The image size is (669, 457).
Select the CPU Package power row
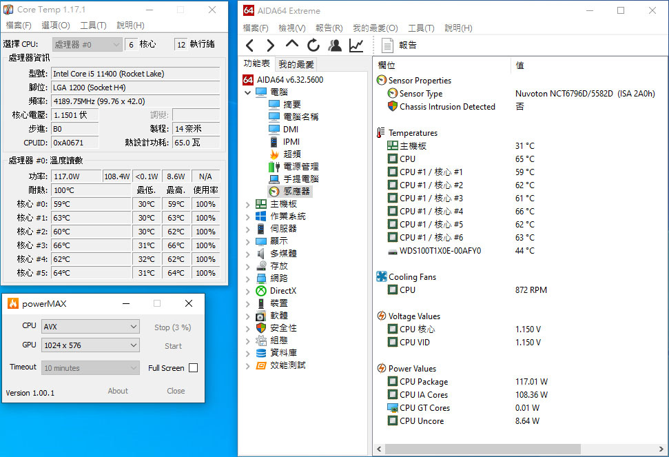467,382
